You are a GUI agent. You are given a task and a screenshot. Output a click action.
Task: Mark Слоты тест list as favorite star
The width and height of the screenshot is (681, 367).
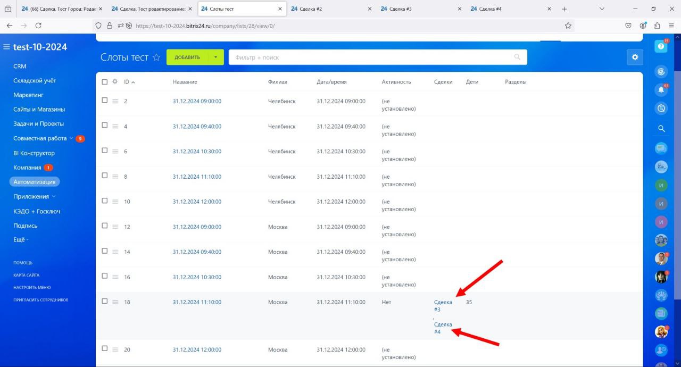click(x=156, y=57)
